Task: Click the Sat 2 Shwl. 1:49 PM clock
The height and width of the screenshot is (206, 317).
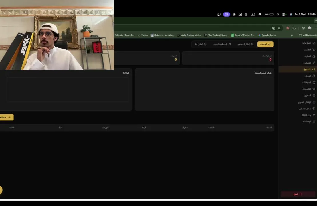Action: pyautogui.click(x=306, y=14)
